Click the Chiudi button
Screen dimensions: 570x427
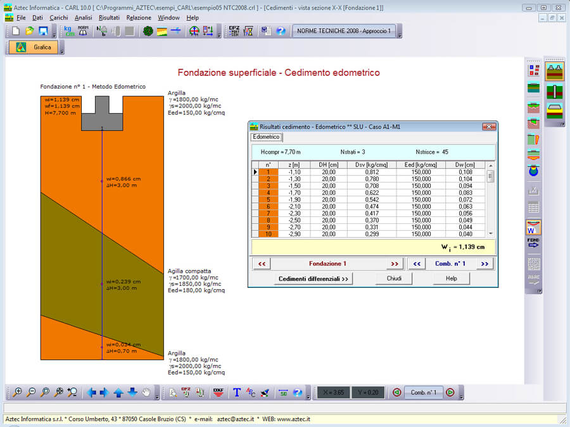point(394,278)
